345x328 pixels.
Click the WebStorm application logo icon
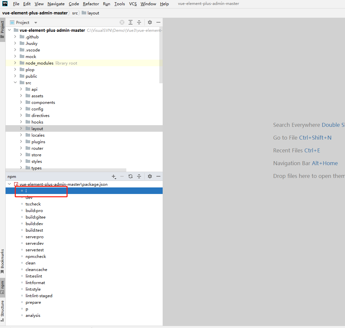tap(5, 4)
